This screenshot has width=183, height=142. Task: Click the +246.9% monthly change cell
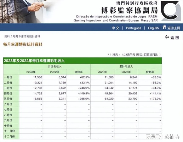(84, 88)
